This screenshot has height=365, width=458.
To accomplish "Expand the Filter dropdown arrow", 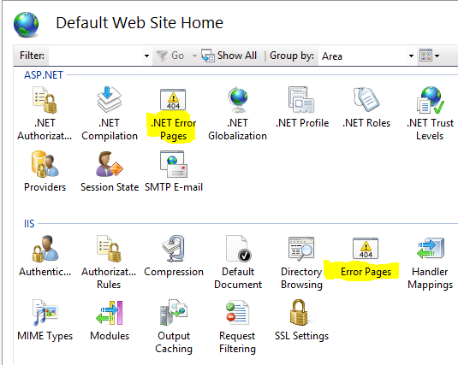I will click(x=146, y=56).
